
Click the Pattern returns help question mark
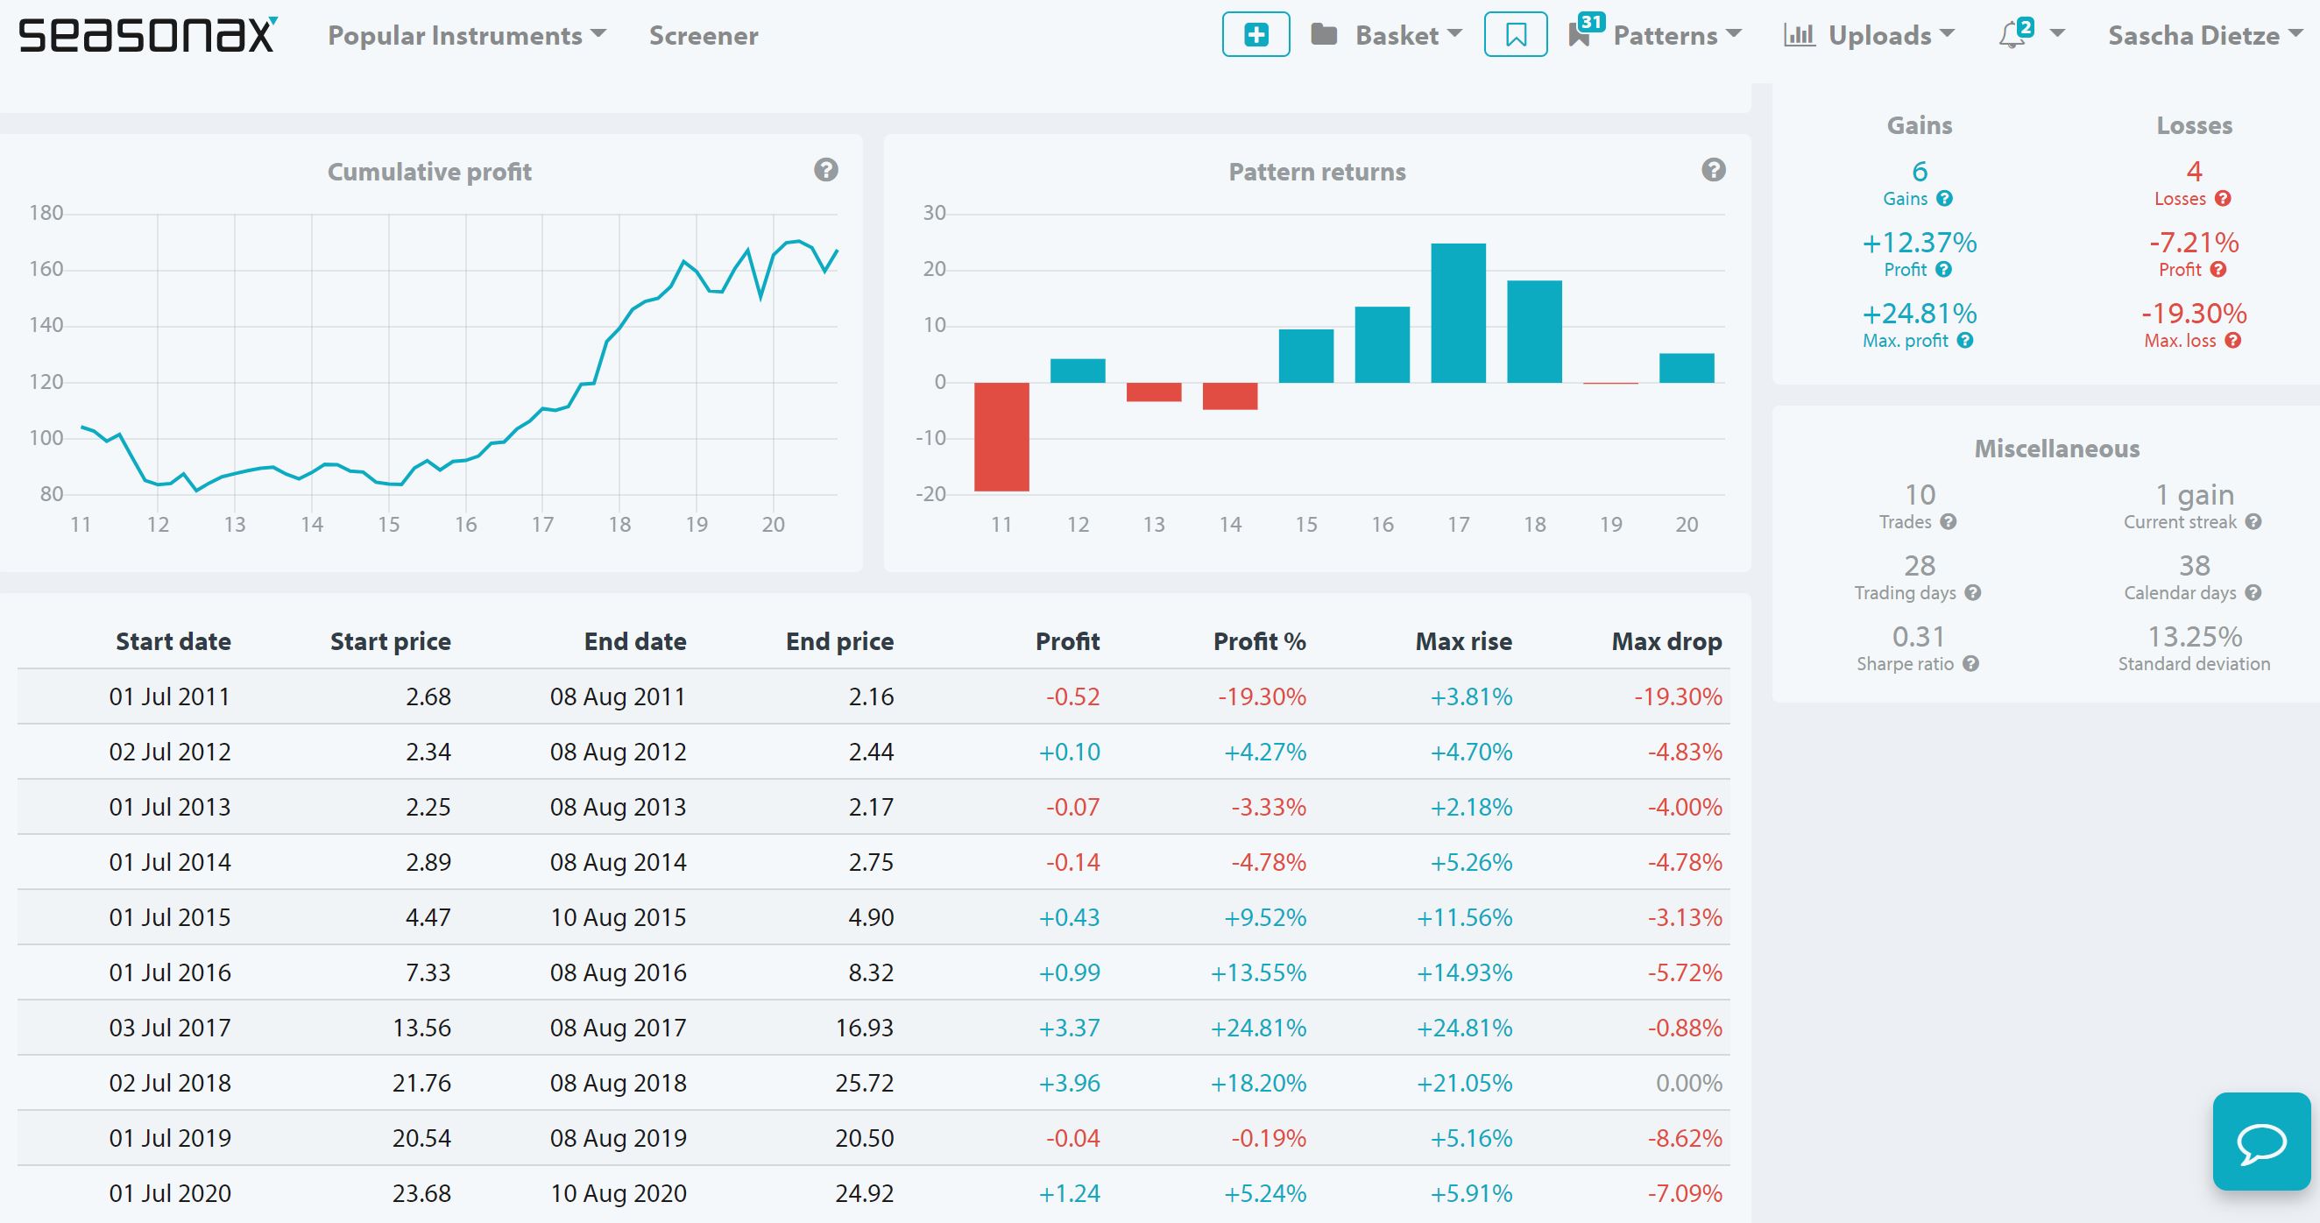point(1713,170)
